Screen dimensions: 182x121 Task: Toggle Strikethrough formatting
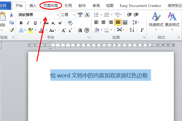coord(47,23)
